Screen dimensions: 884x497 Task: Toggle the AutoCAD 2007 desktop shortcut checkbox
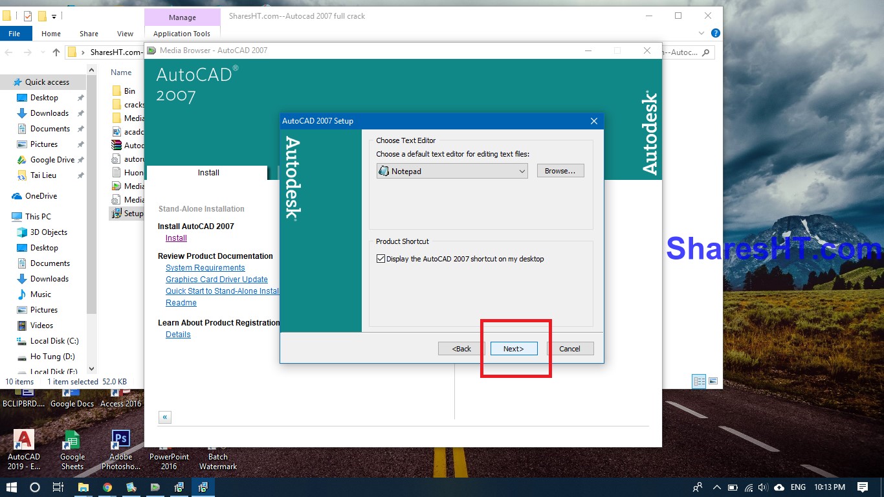point(381,259)
